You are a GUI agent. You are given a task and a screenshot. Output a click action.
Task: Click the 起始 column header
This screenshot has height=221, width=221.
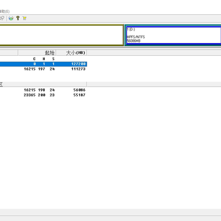(x=37, y=53)
